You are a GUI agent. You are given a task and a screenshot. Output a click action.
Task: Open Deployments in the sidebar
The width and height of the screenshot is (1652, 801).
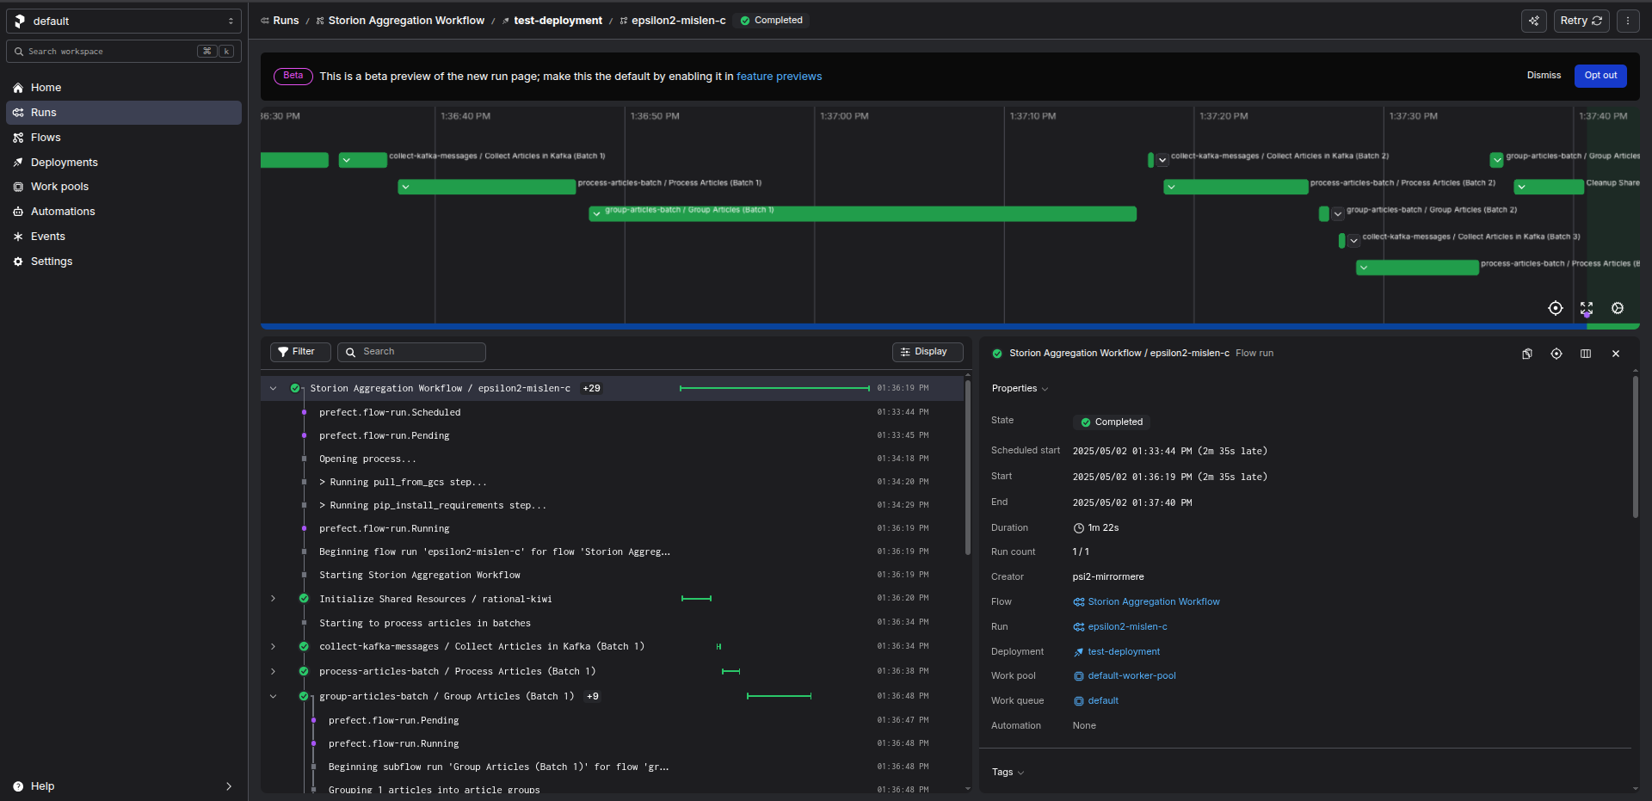pyautogui.click(x=124, y=163)
